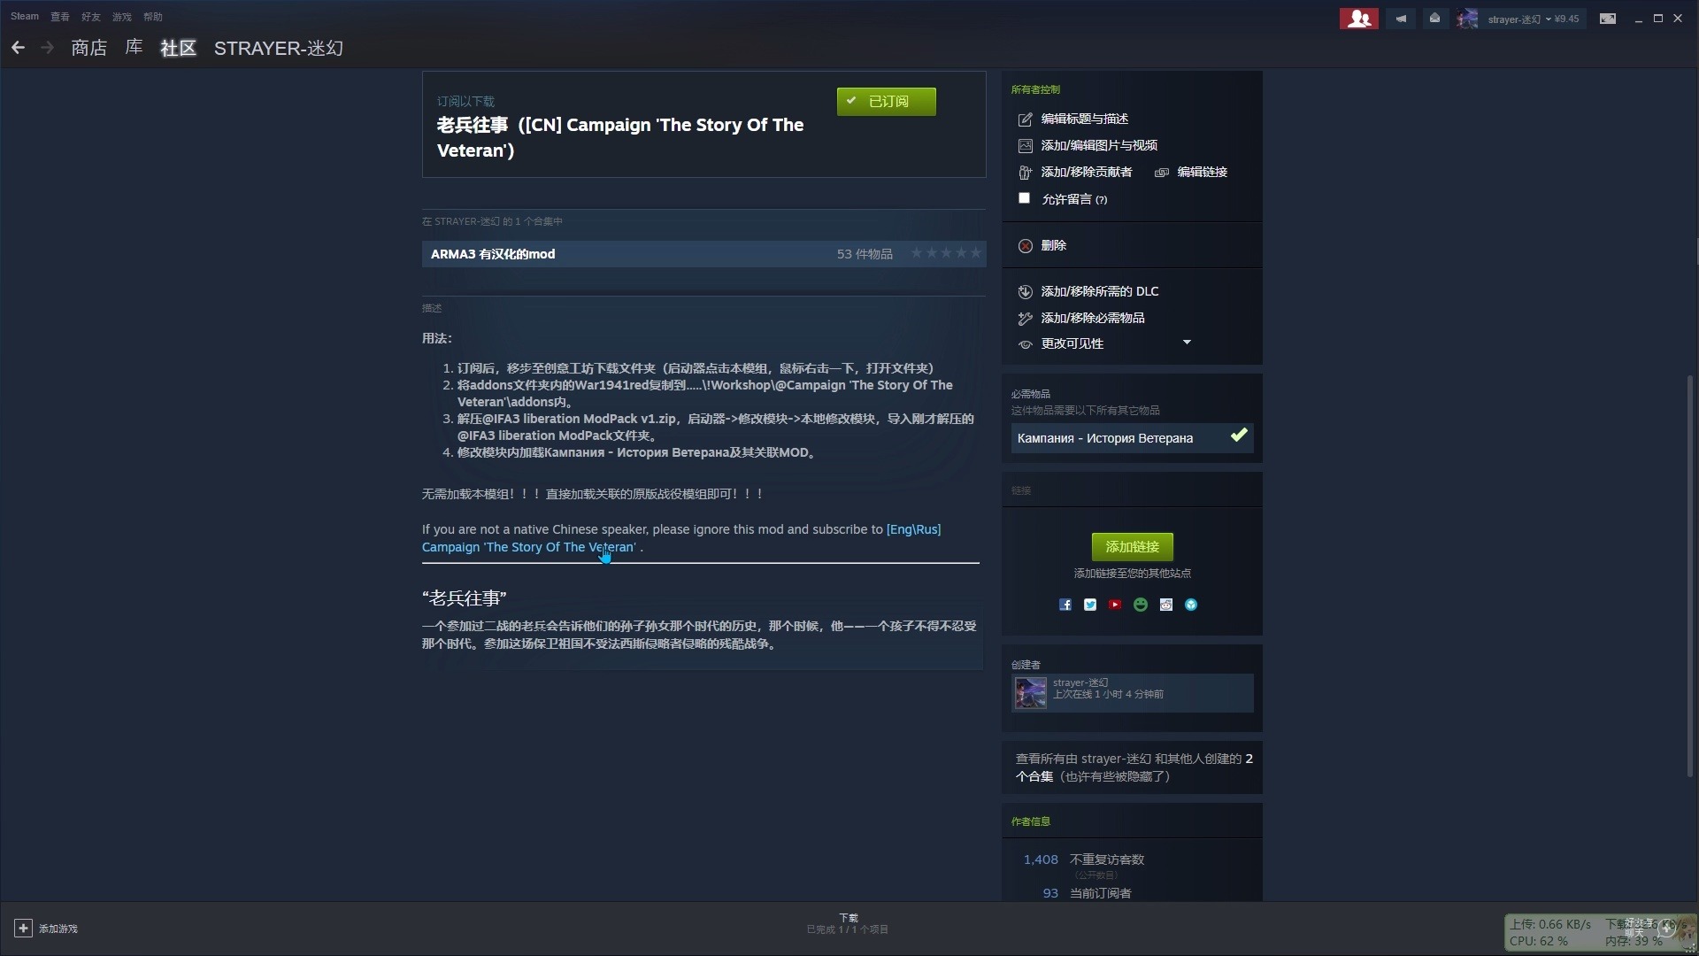Click the Facebook link icon

[x=1065, y=605]
